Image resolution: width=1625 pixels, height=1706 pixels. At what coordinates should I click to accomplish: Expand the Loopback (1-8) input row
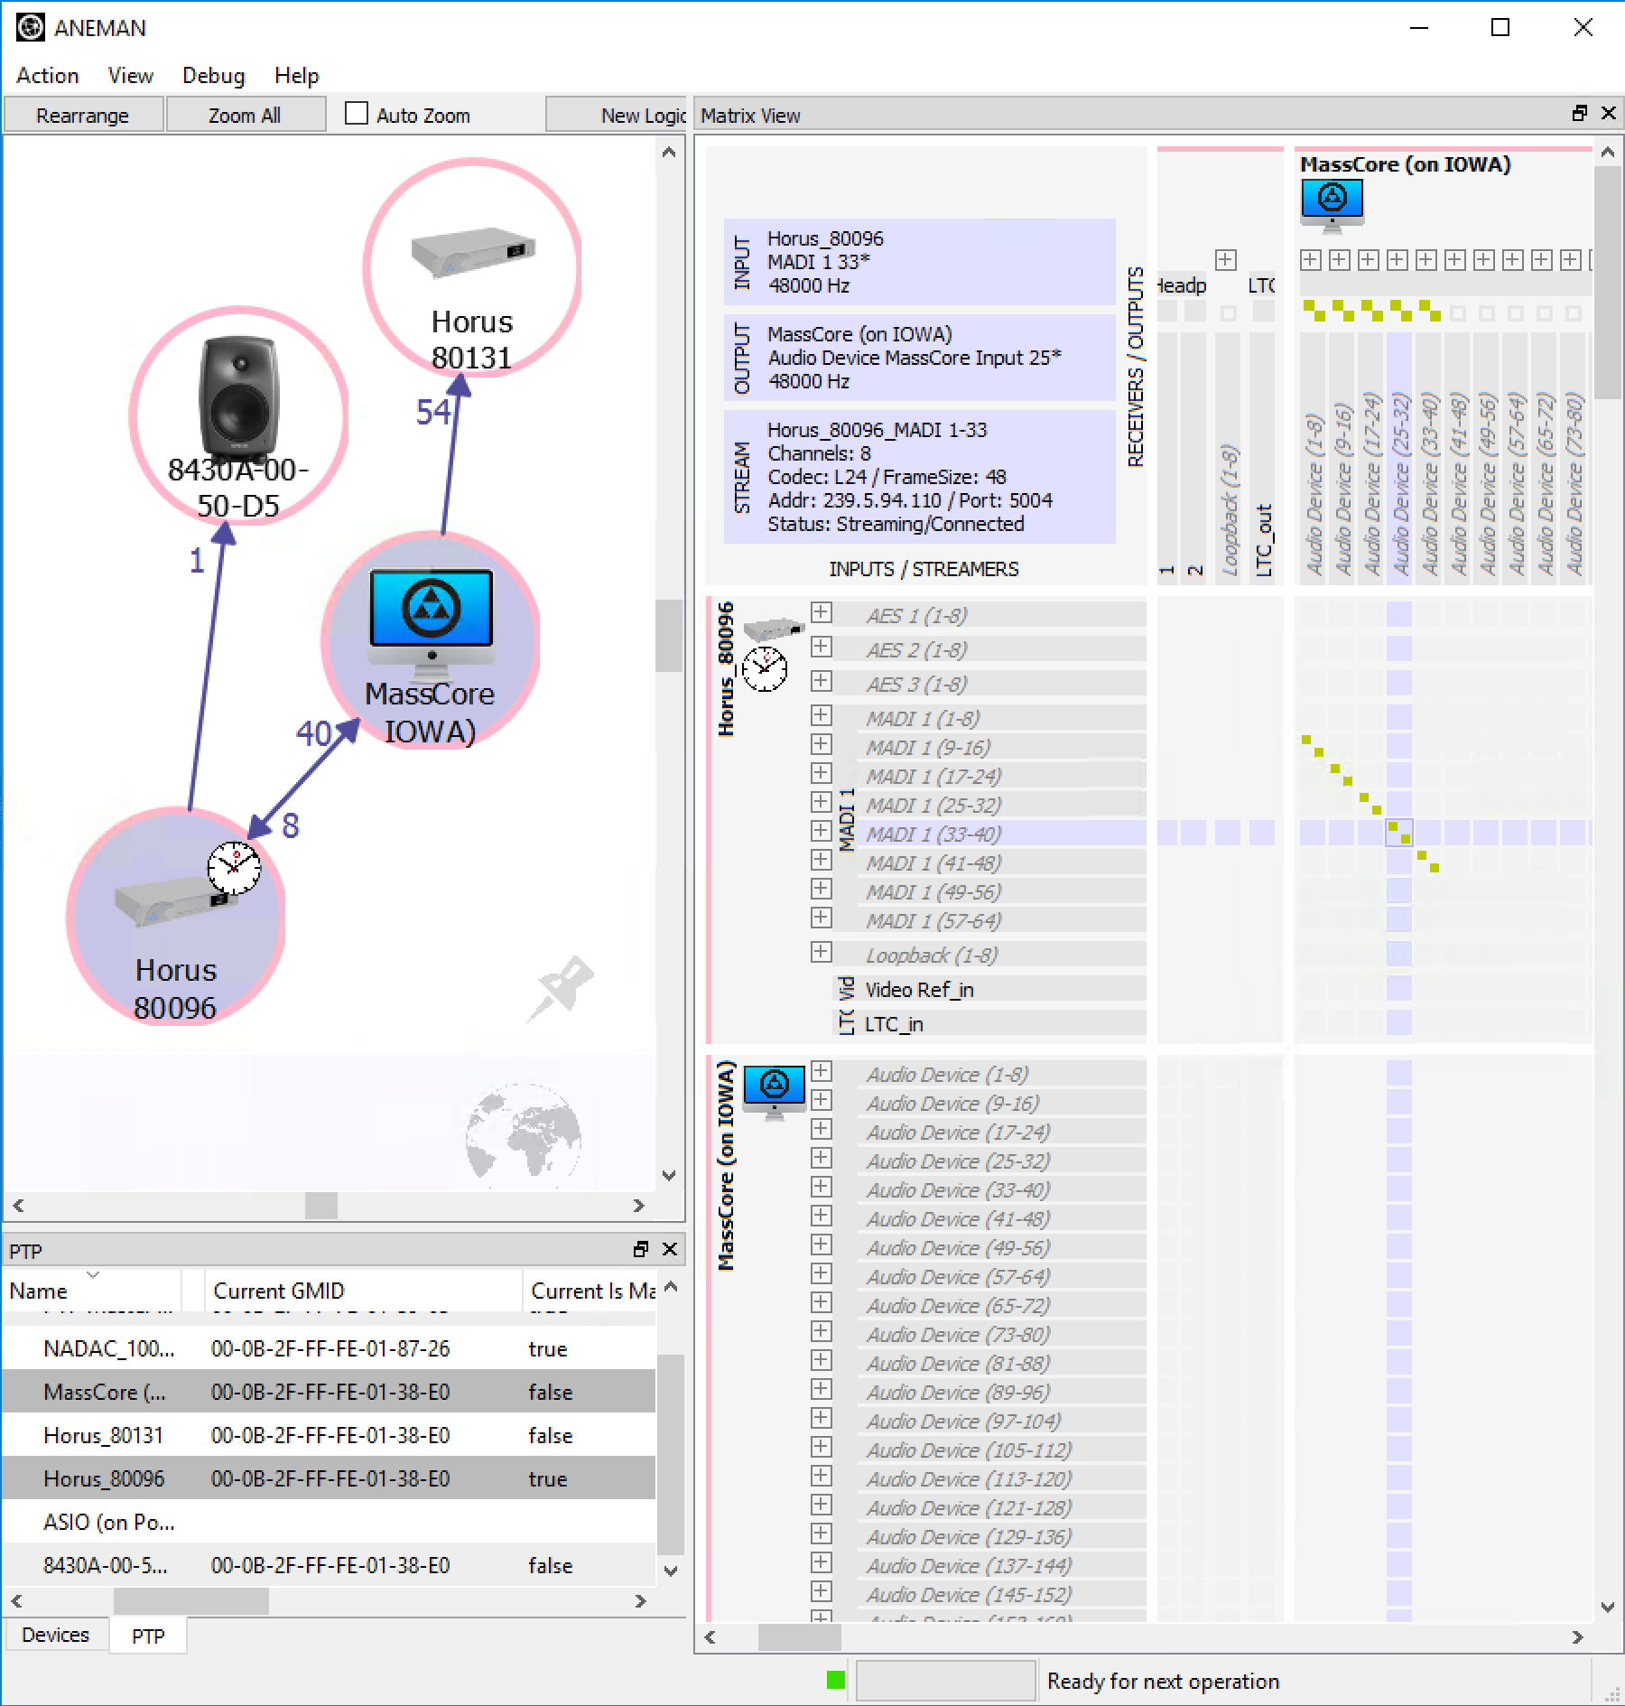click(x=821, y=952)
